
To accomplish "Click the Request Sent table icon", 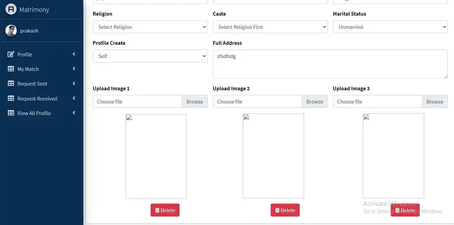I will [x=11, y=84].
